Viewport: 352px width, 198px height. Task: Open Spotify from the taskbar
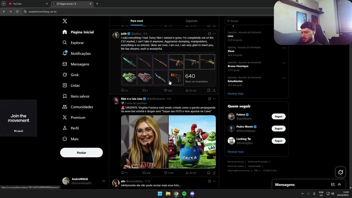tap(184, 194)
